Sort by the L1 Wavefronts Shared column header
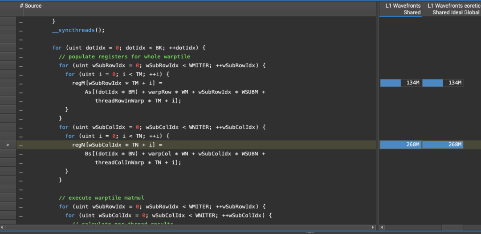Image resolution: width=481 pixels, height=234 pixels. (400, 9)
